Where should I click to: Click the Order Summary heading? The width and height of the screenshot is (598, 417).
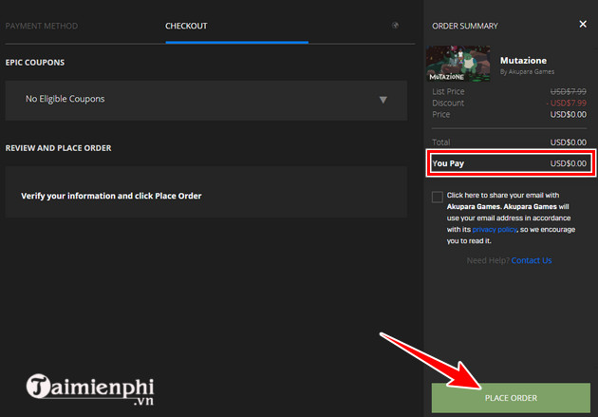[465, 26]
